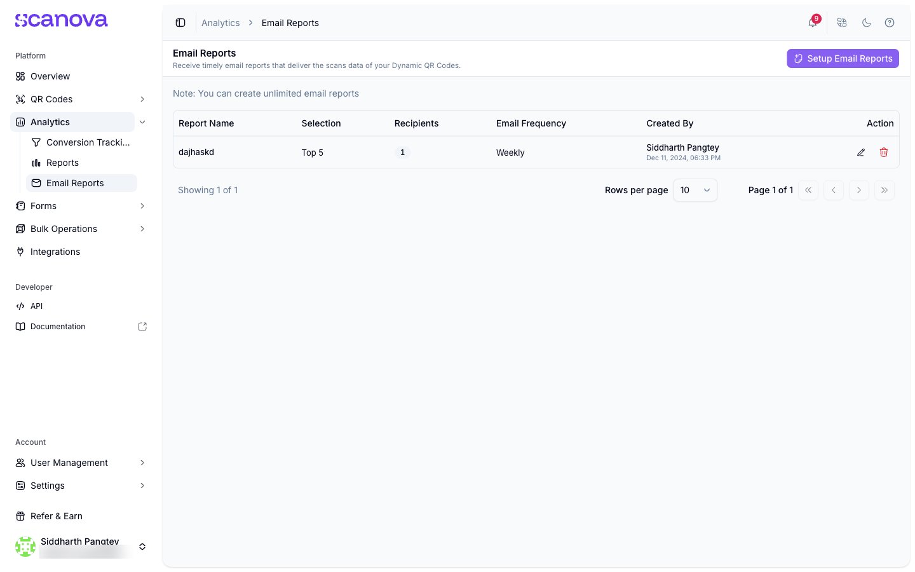Image resolution: width=915 pixels, height=572 pixels.
Task: Expand the Forms submenu
Action: click(142, 206)
